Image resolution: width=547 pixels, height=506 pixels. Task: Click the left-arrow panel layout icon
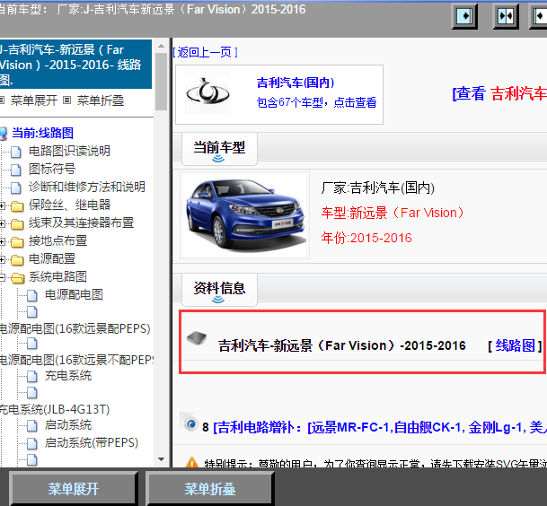click(x=539, y=16)
